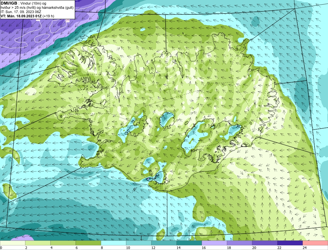
Task: Click the pale yellow 0–2 m/s legend swatch
Action: (x=12, y=243)
